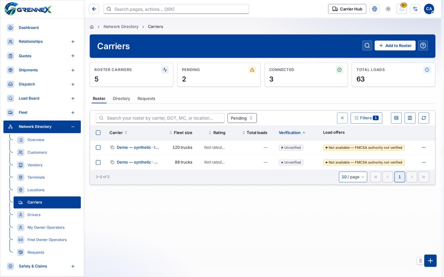Open the display settings sliders icon

click(415, 9)
